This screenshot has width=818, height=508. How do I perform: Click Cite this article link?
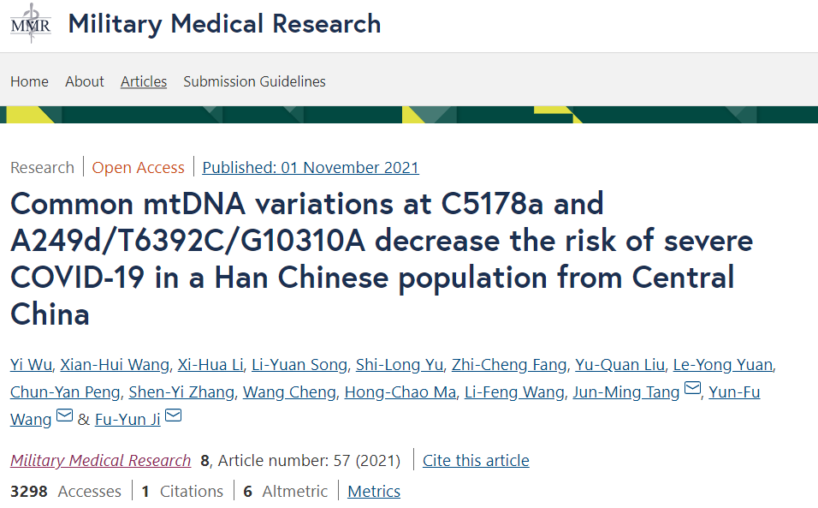(476, 461)
